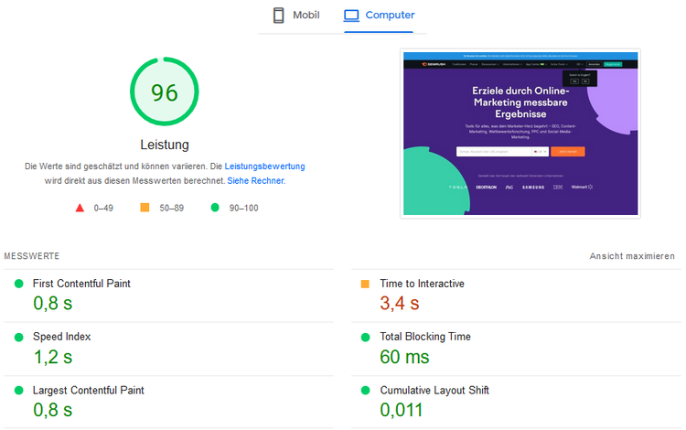Open the Siehe Rechner link

255,180
